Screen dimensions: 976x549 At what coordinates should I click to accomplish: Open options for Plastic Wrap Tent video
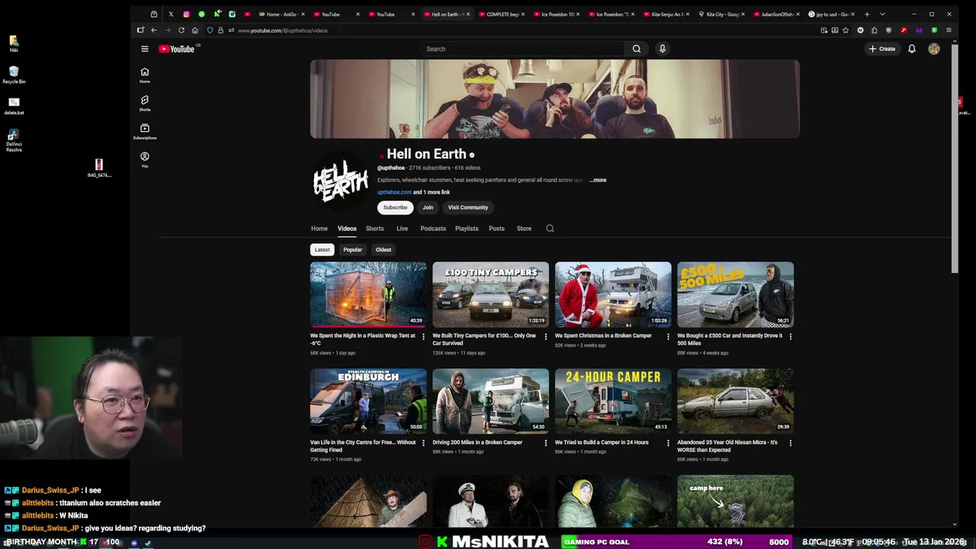click(x=422, y=336)
